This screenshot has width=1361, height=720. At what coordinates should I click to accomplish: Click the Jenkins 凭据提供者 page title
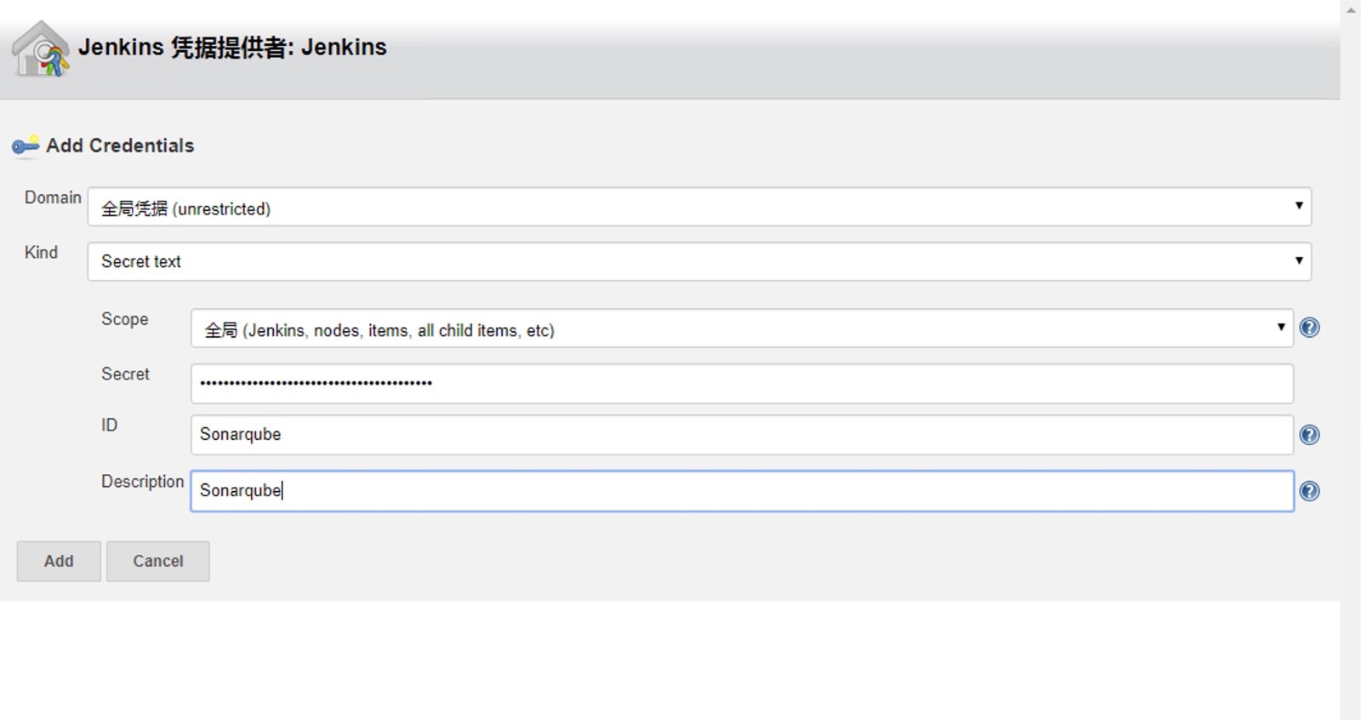(x=232, y=47)
